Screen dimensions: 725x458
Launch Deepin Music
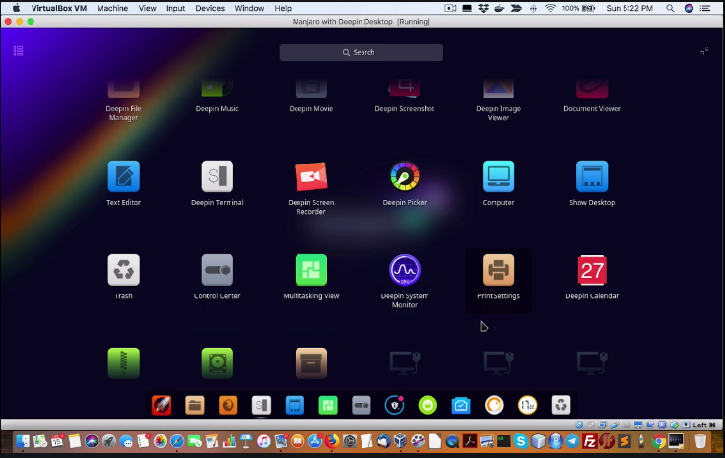click(218, 90)
